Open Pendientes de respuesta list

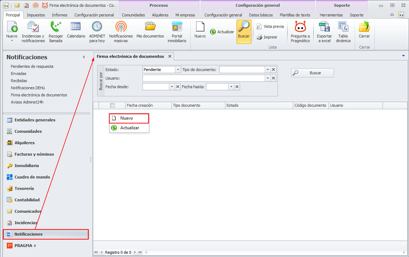click(x=32, y=66)
